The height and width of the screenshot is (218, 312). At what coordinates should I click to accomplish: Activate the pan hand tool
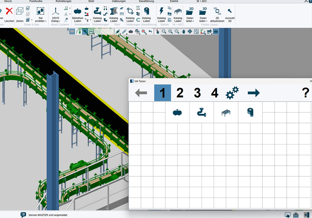pos(183,31)
